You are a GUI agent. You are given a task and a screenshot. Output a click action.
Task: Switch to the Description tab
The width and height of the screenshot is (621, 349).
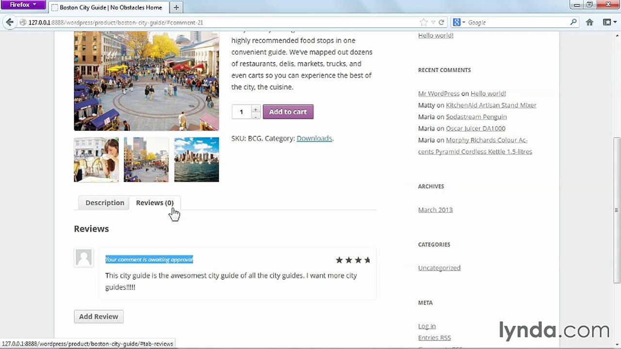tap(105, 203)
